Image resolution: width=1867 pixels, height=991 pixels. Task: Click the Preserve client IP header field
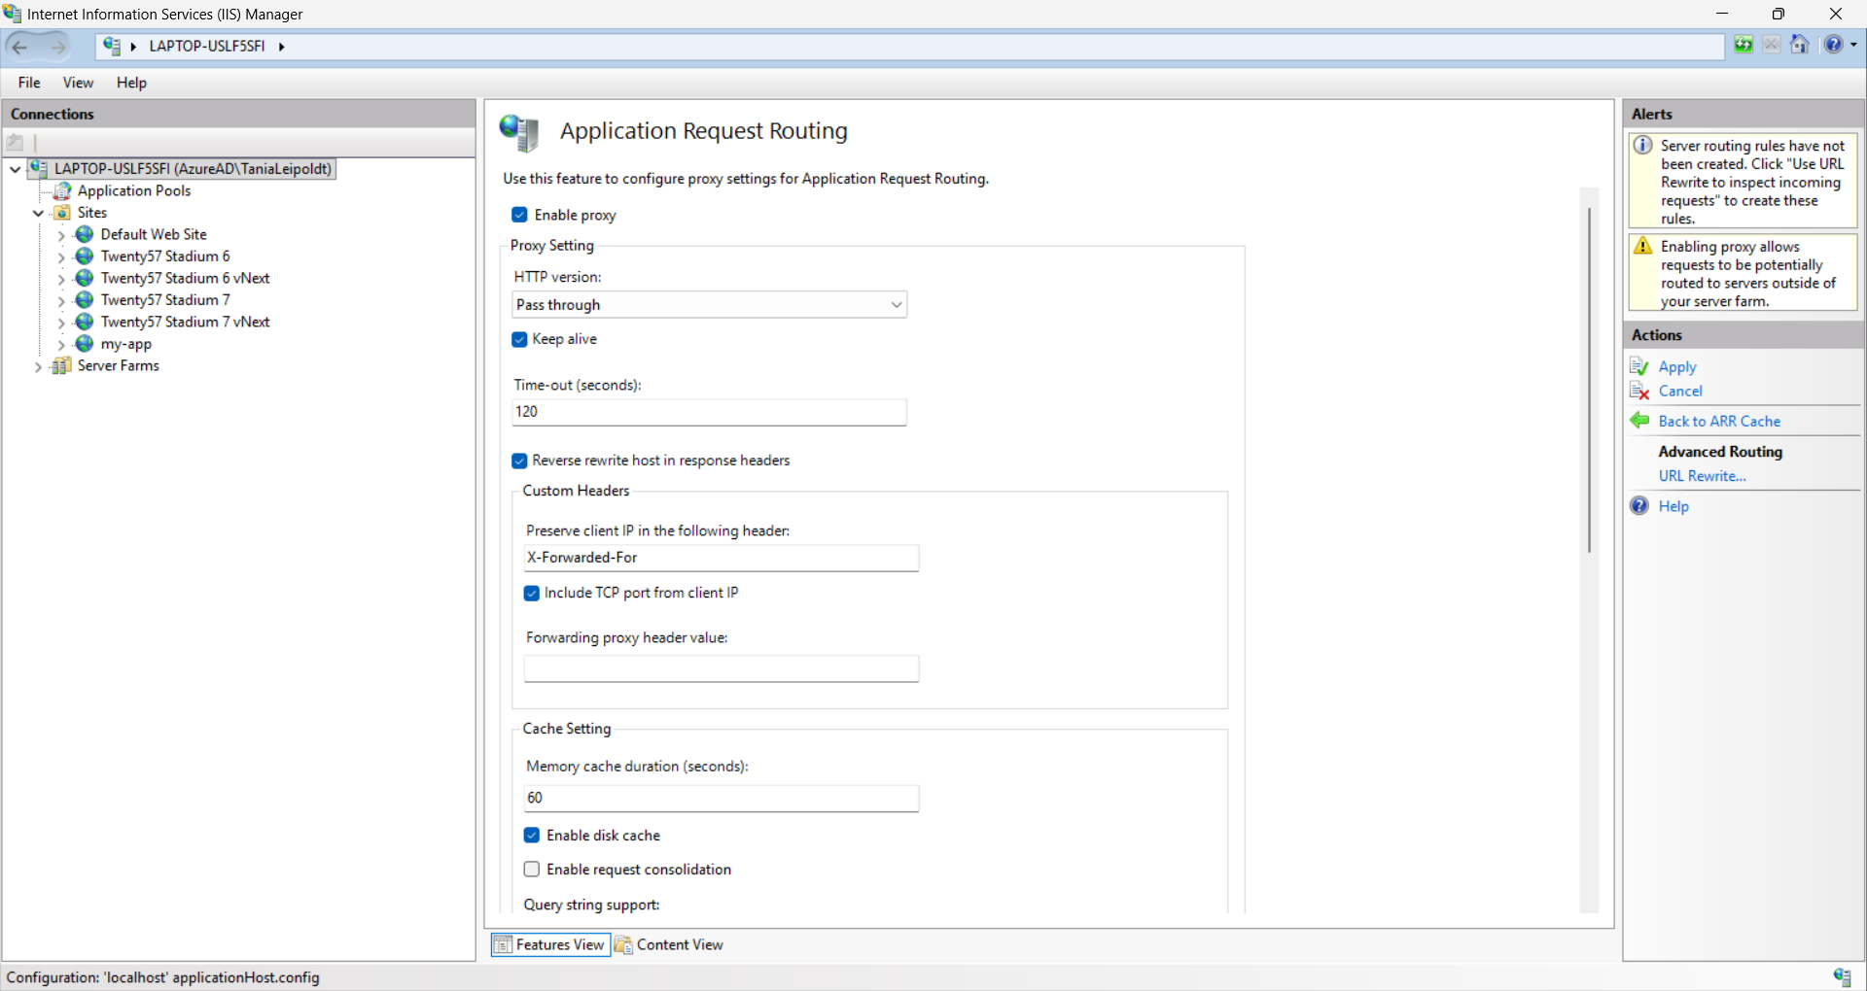pyautogui.click(x=722, y=558)
